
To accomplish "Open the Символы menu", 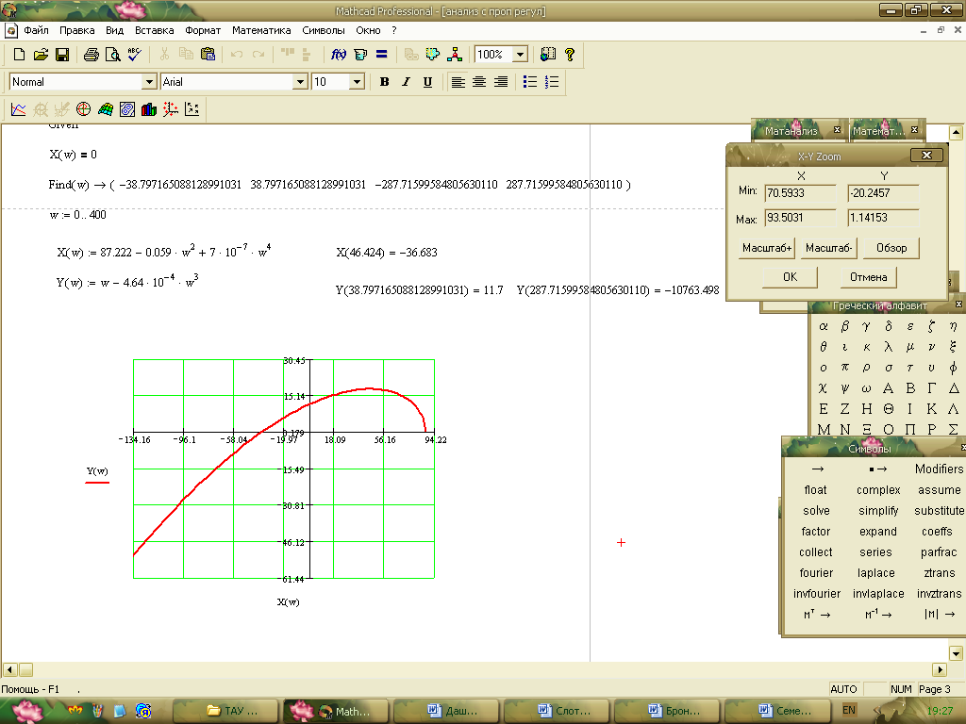I will coord(324,30).
